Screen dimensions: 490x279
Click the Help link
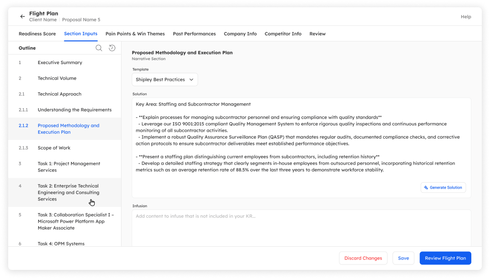(x=465, y=17)
